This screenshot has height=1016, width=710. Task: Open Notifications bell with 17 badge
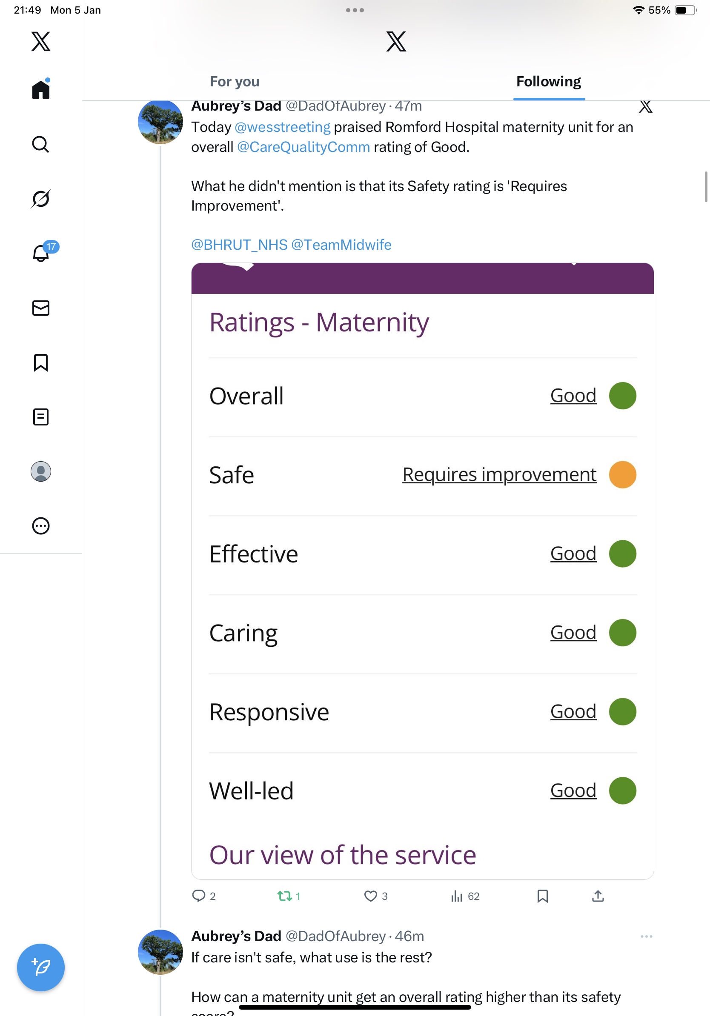41,253
